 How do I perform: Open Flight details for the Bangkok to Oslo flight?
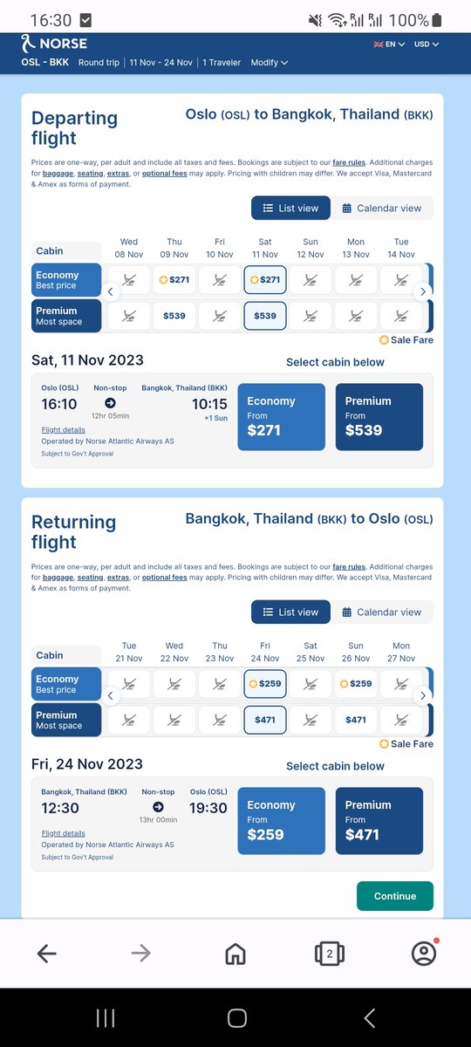click(64, 833)
